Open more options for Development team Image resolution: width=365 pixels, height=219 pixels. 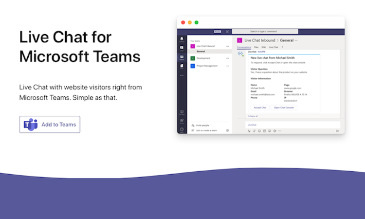[x=227, y=58]
